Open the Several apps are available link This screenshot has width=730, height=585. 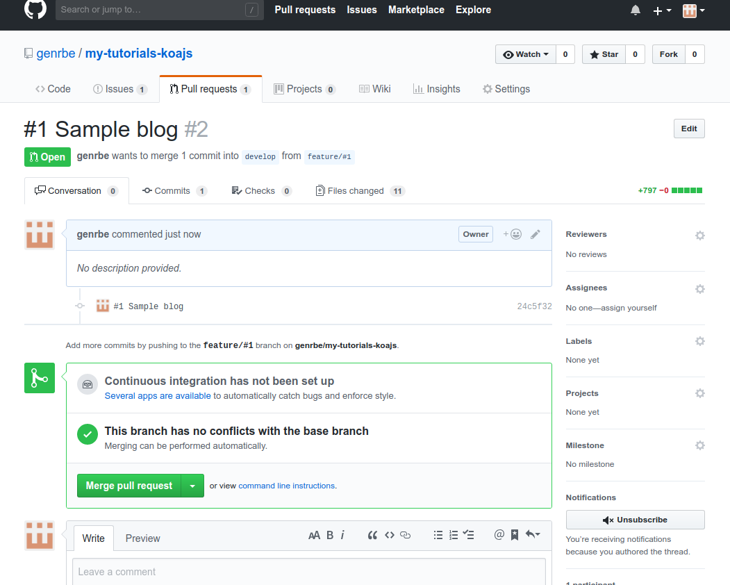(158, 396)
